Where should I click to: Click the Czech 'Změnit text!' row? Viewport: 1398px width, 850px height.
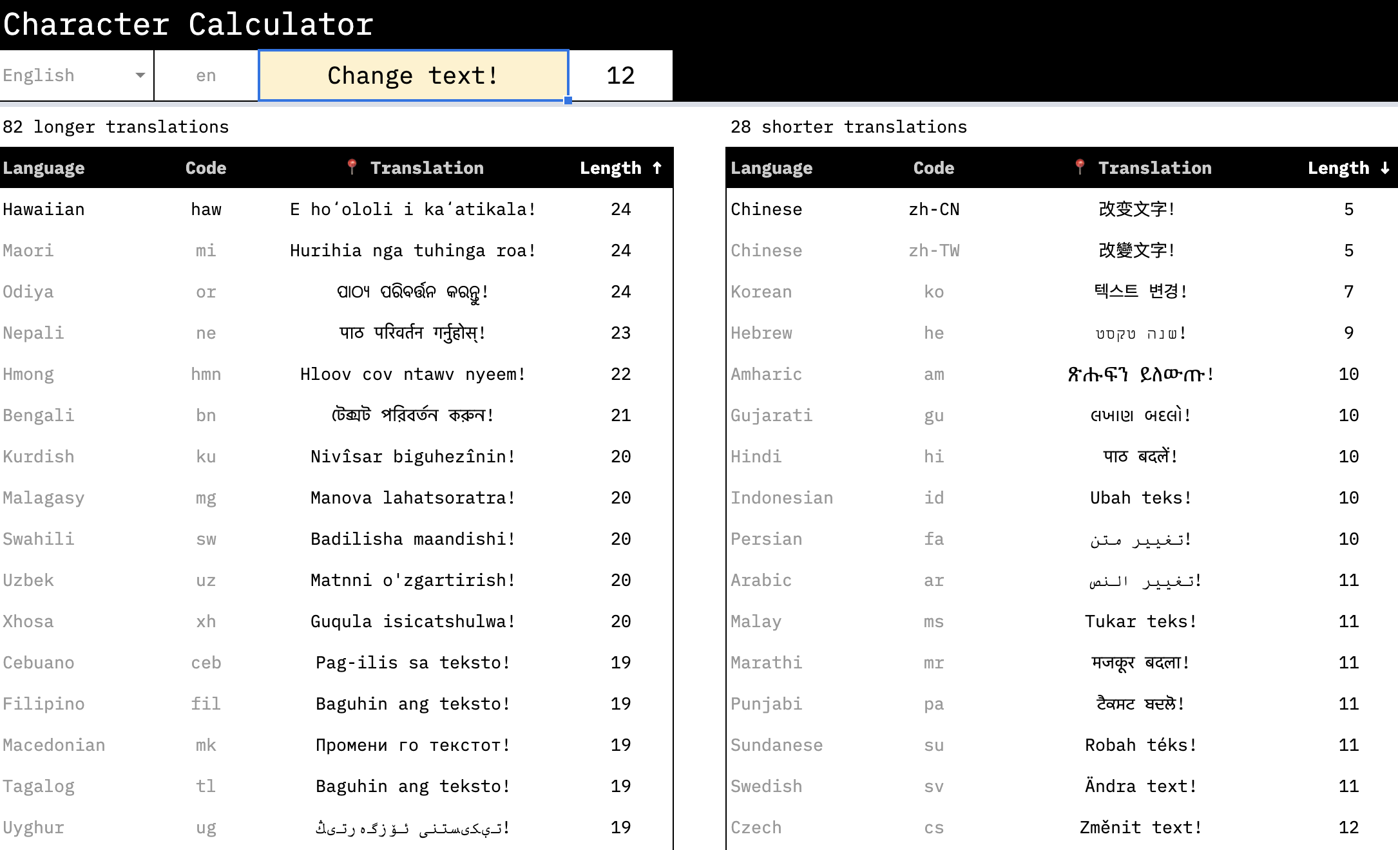[x=1138, y=827]
